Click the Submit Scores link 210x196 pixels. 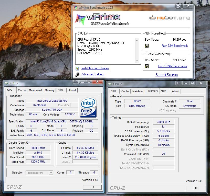pos(166,75)
